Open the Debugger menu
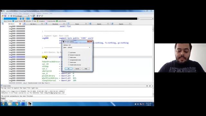 tap(26, 14)
